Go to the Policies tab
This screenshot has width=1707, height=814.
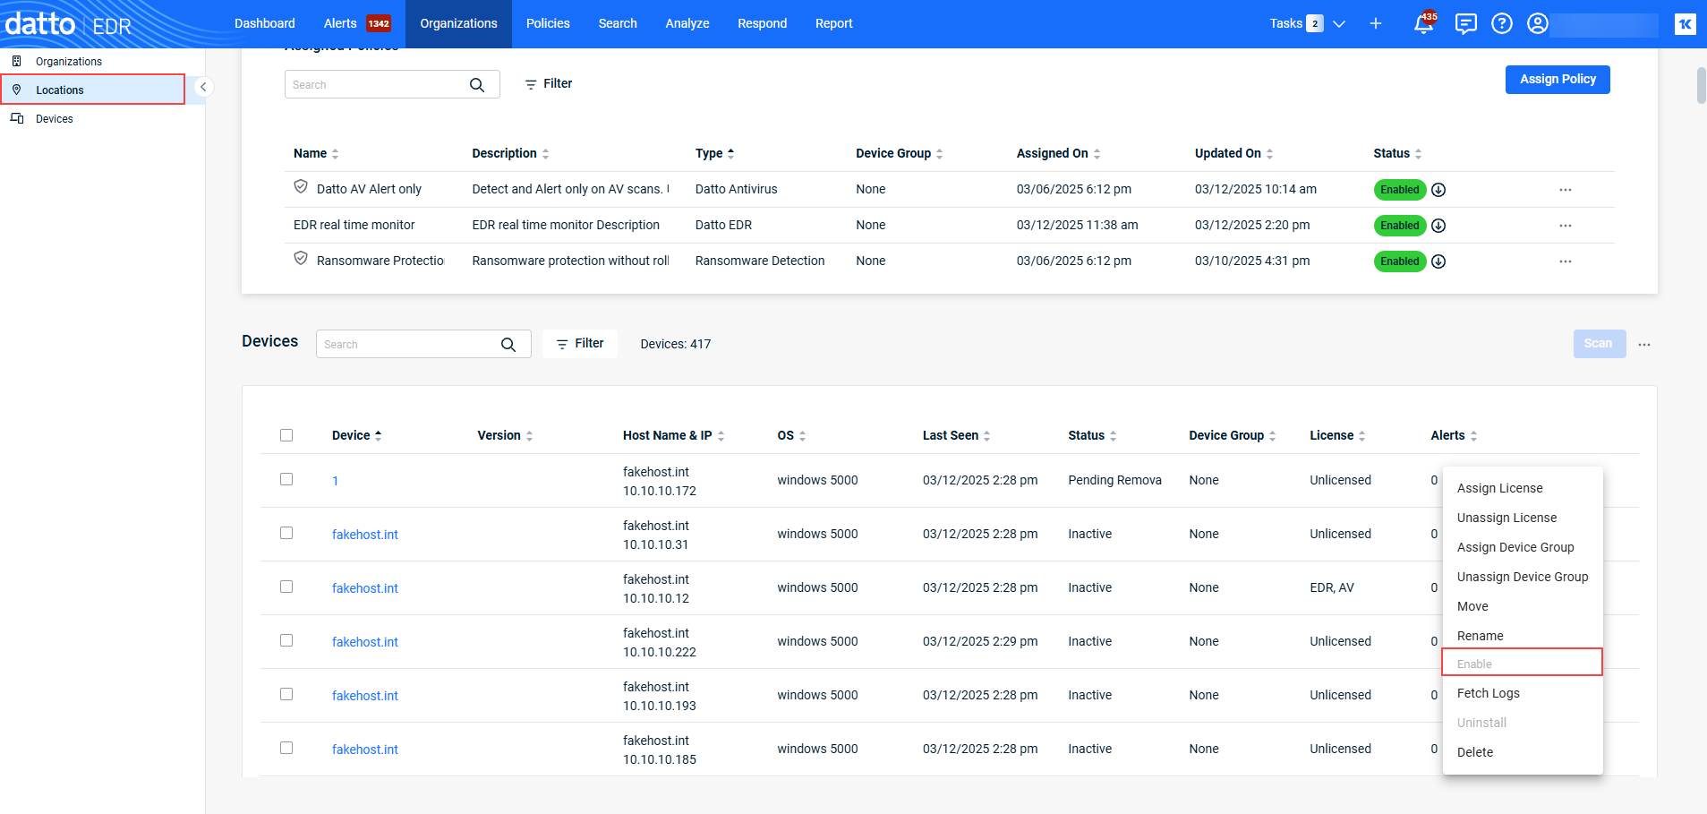[548, 23]
